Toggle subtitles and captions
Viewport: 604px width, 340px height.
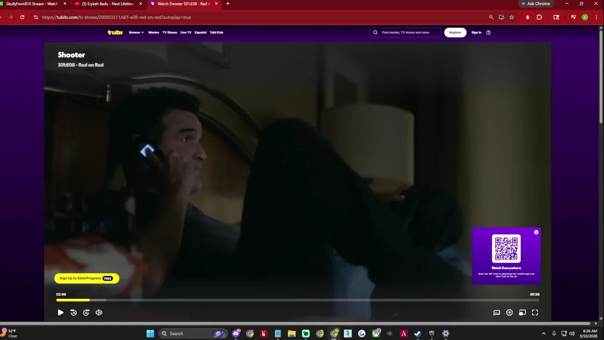click(497, 313)
